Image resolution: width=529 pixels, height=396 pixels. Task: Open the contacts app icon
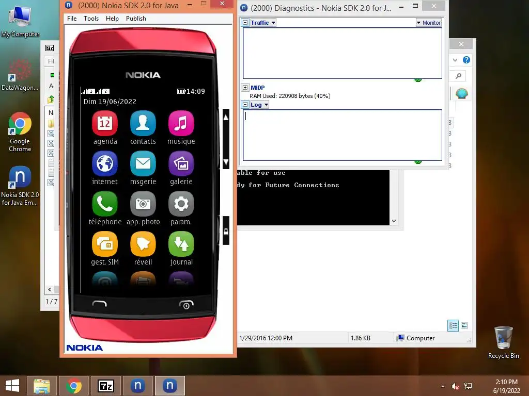tap(143, 123)
